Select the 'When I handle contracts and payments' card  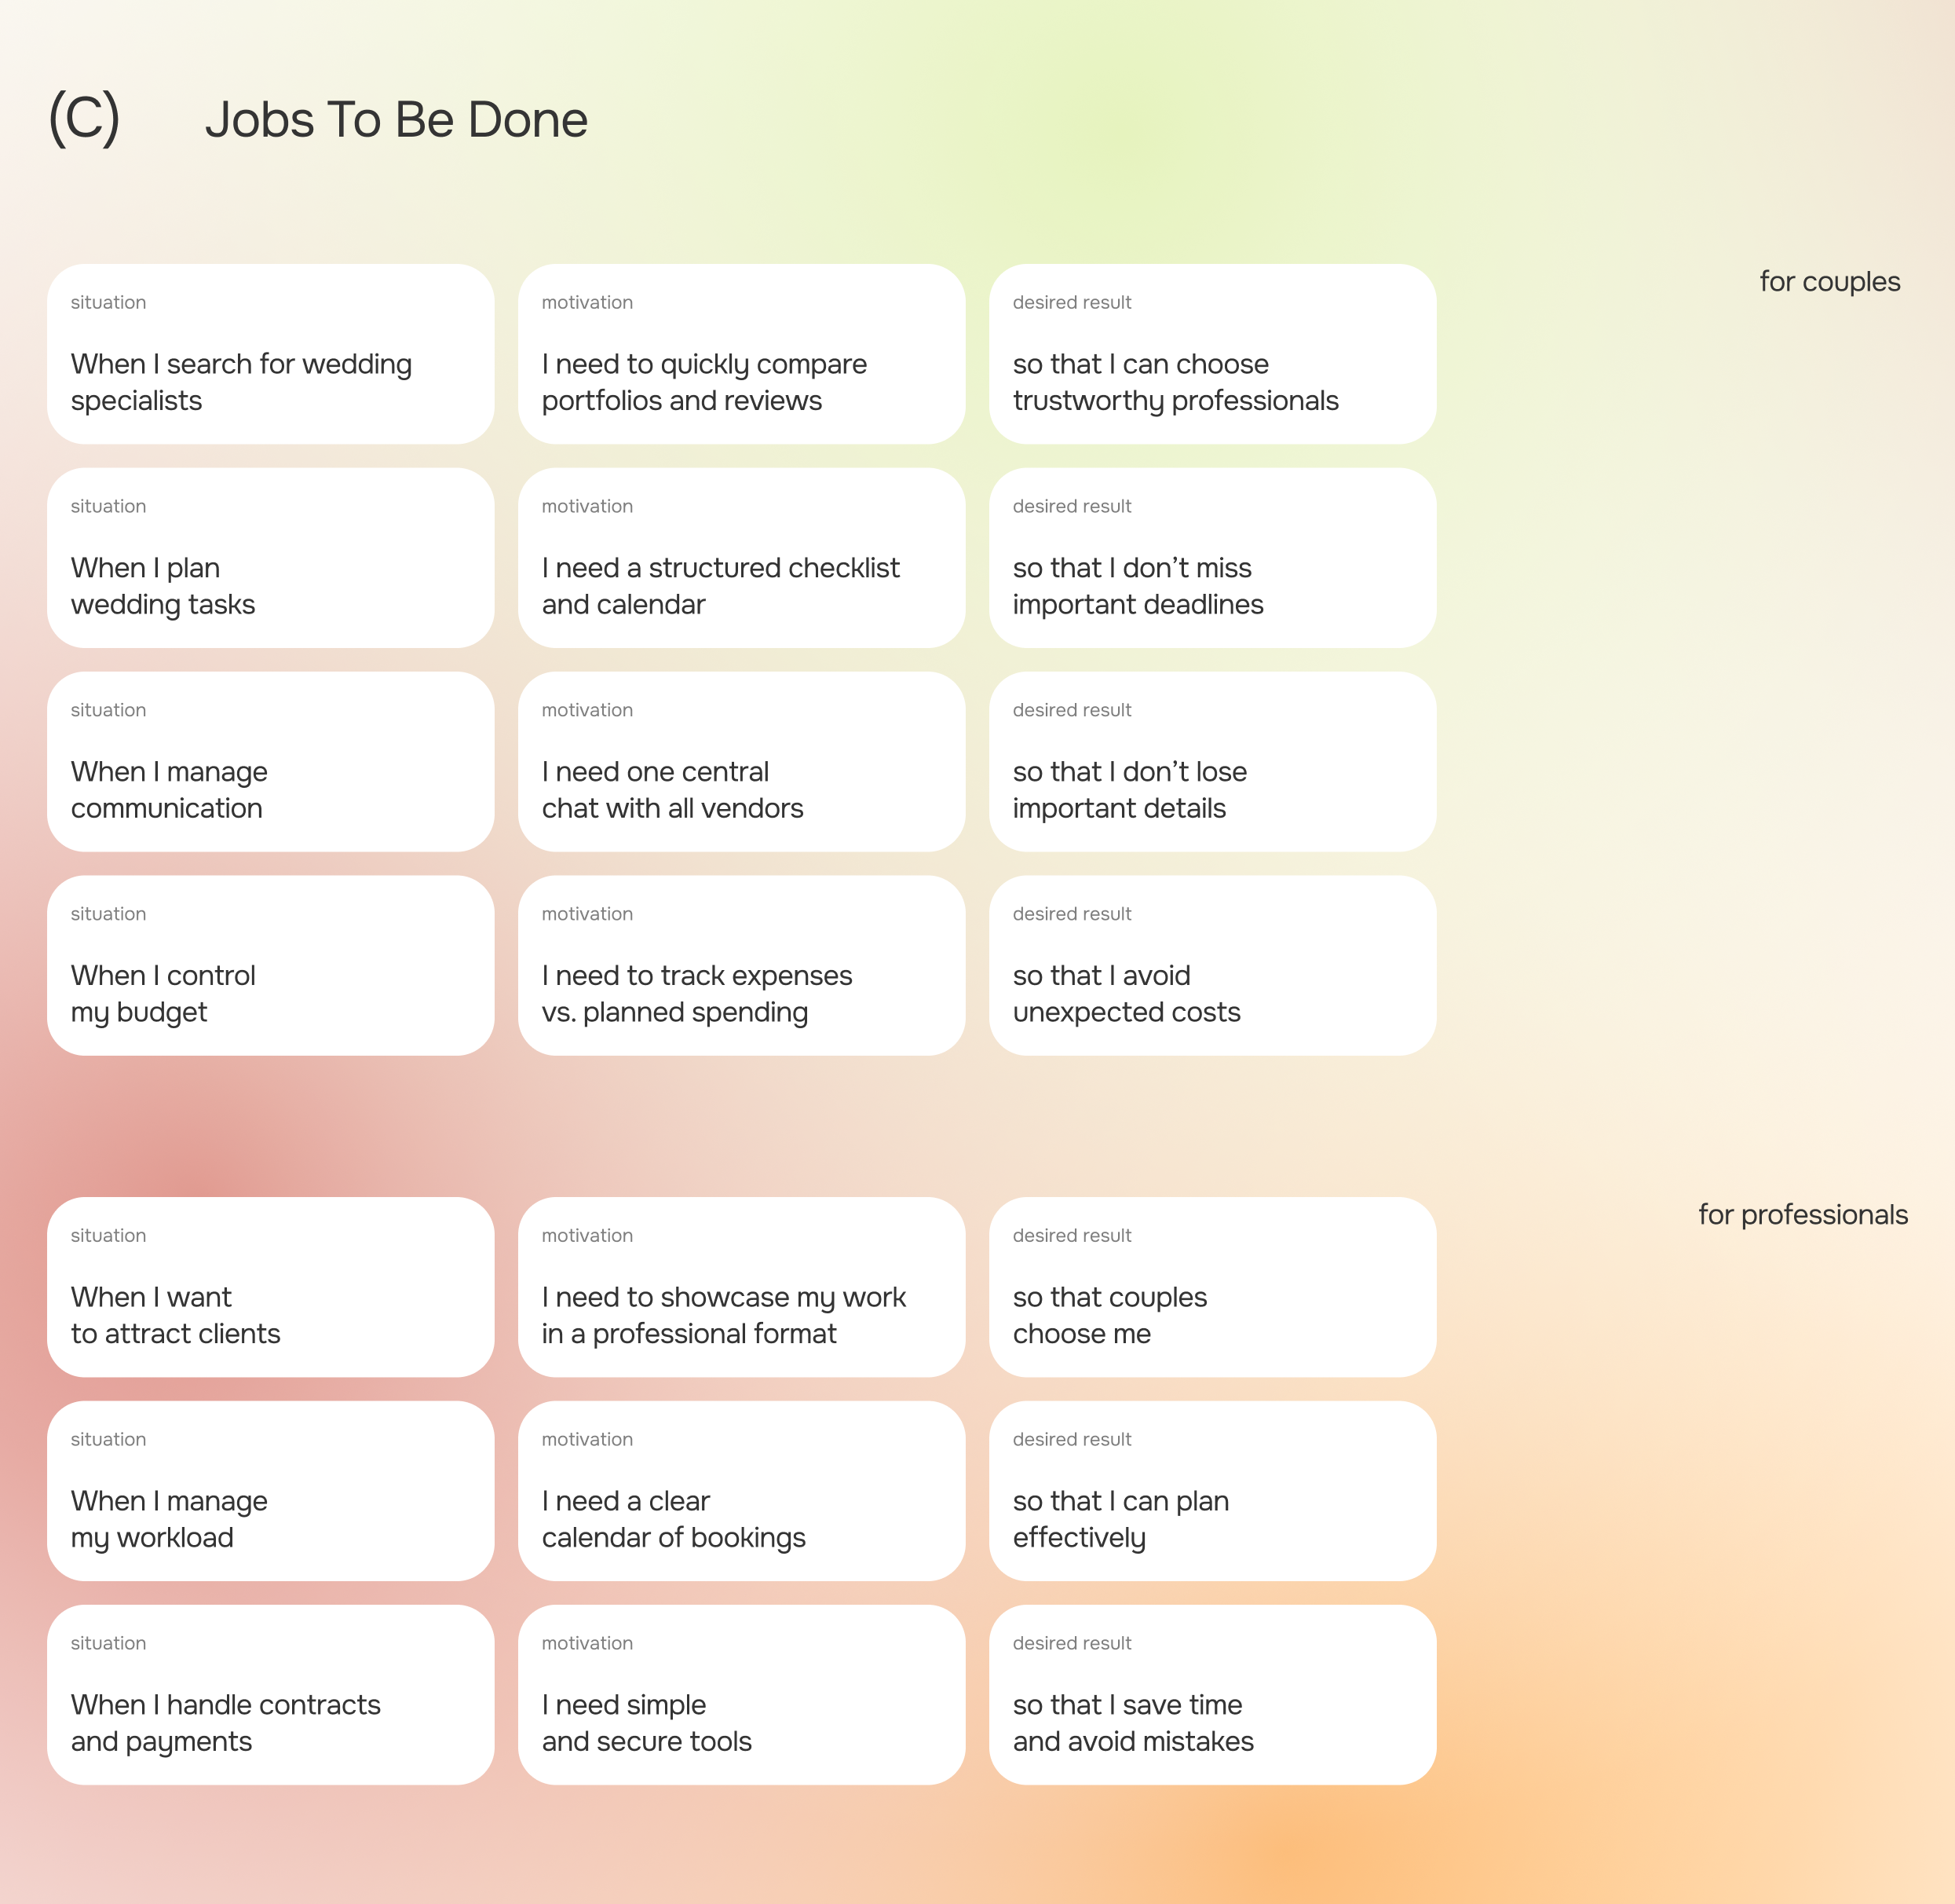(x=270, y=1695)
